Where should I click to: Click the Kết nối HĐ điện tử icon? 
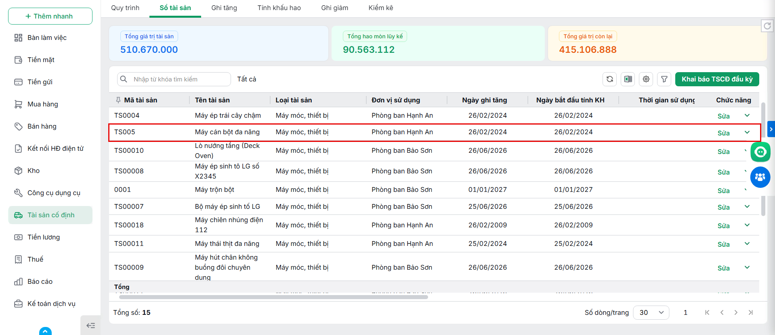pyautogui.click(x=18, y=148)
